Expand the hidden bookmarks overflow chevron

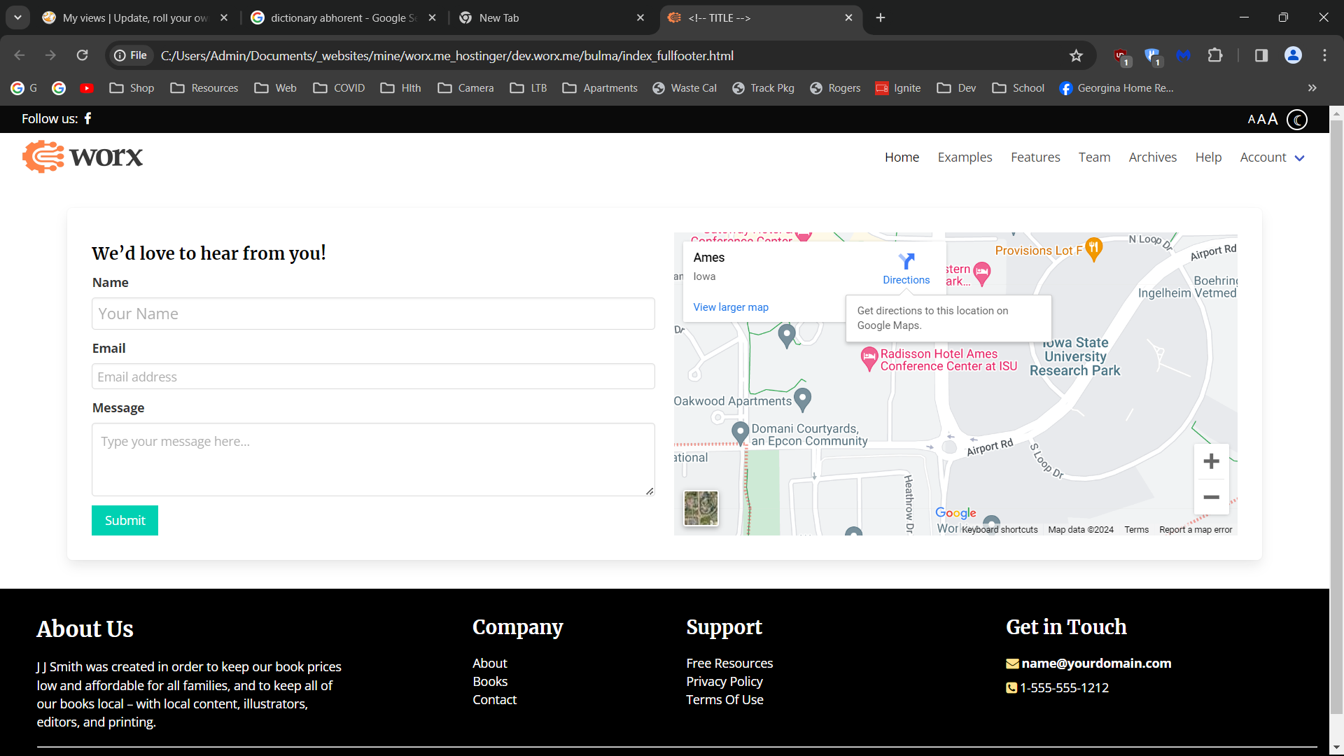tap(1312, 88)
